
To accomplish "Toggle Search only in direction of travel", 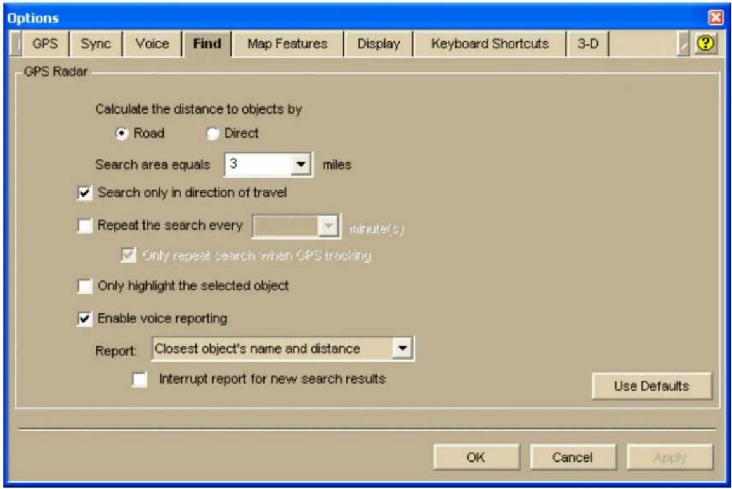I will (x=84, y=193).
